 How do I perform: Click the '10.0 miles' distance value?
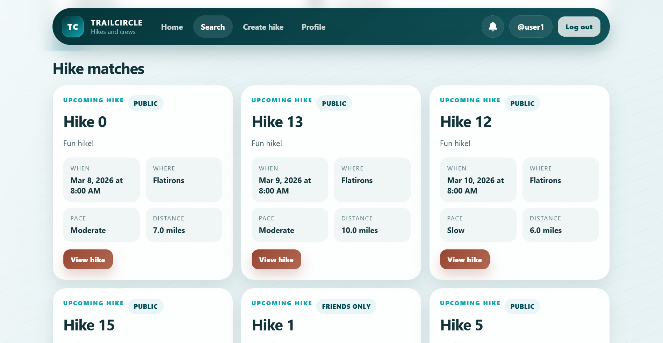tap(360, 230)
